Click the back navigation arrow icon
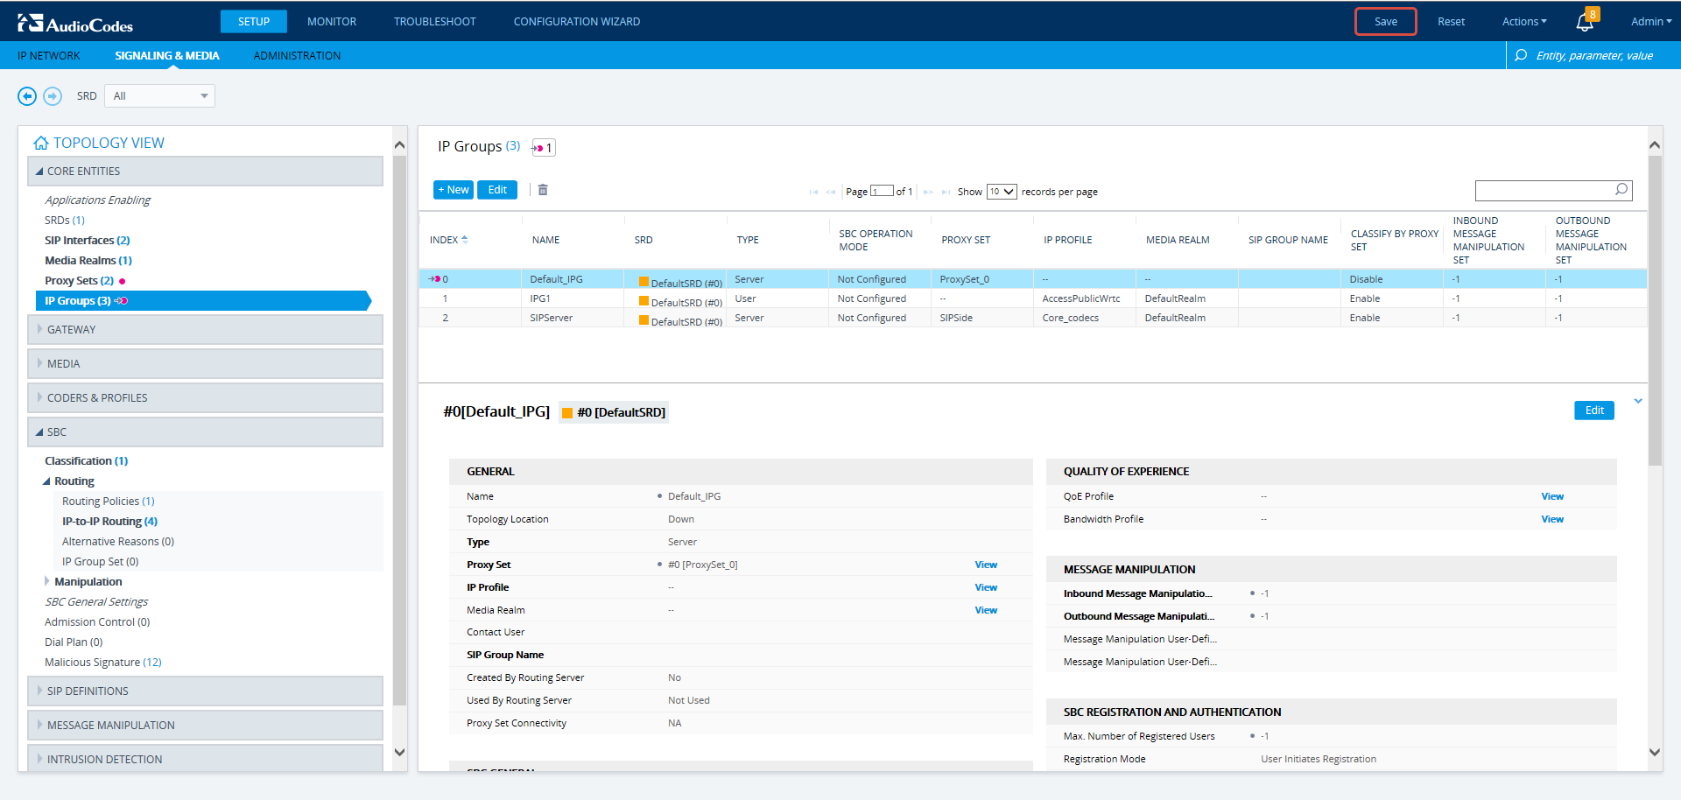The height and width of the screenshot is (800, 1681). coord(27,96)
